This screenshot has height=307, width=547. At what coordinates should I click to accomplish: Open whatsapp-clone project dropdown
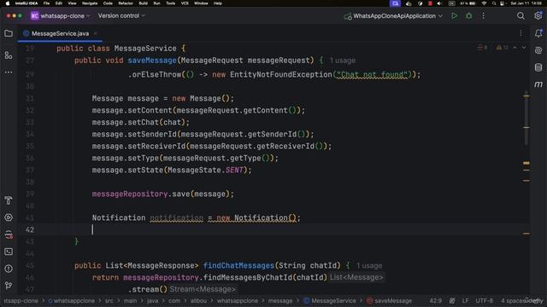pos(61,16)
